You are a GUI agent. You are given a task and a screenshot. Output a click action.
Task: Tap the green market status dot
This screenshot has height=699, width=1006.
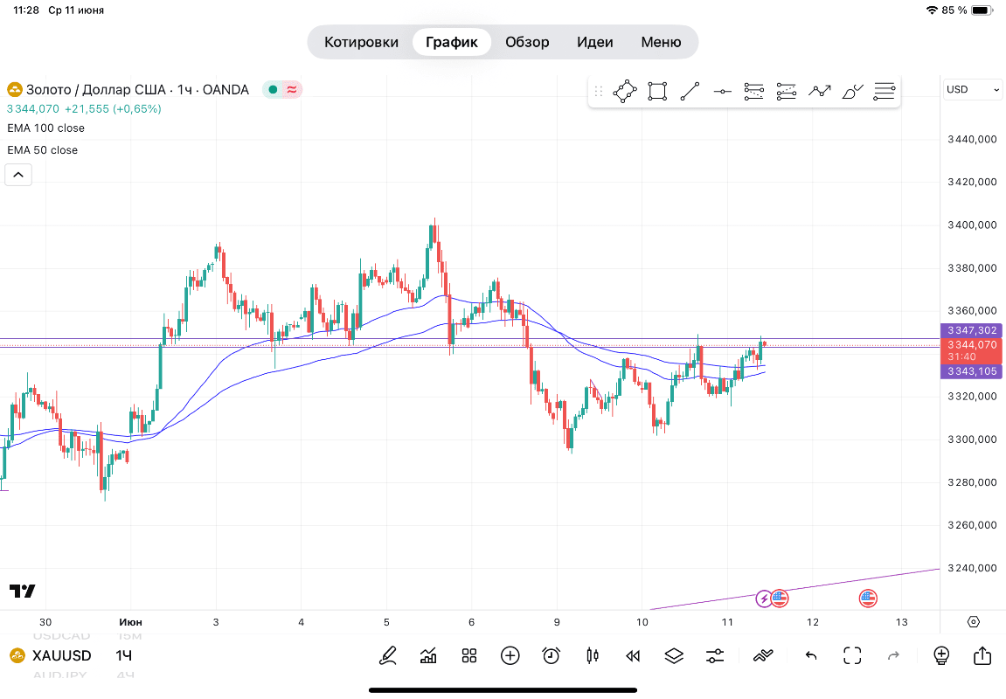click(273, 90)
